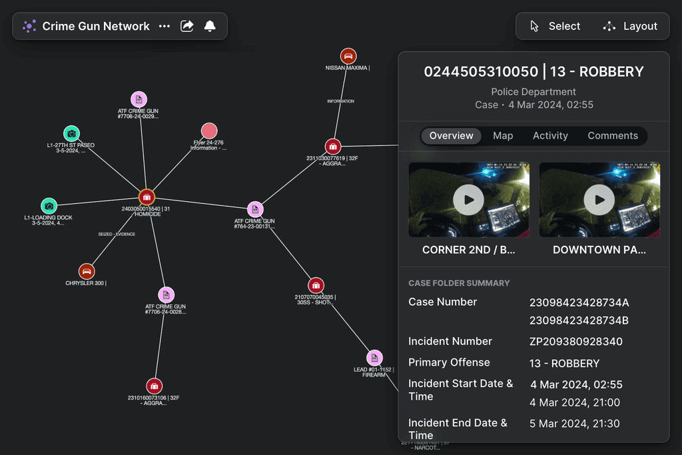Click the notification bell icon
682x455 pixels.
point(210,26)
